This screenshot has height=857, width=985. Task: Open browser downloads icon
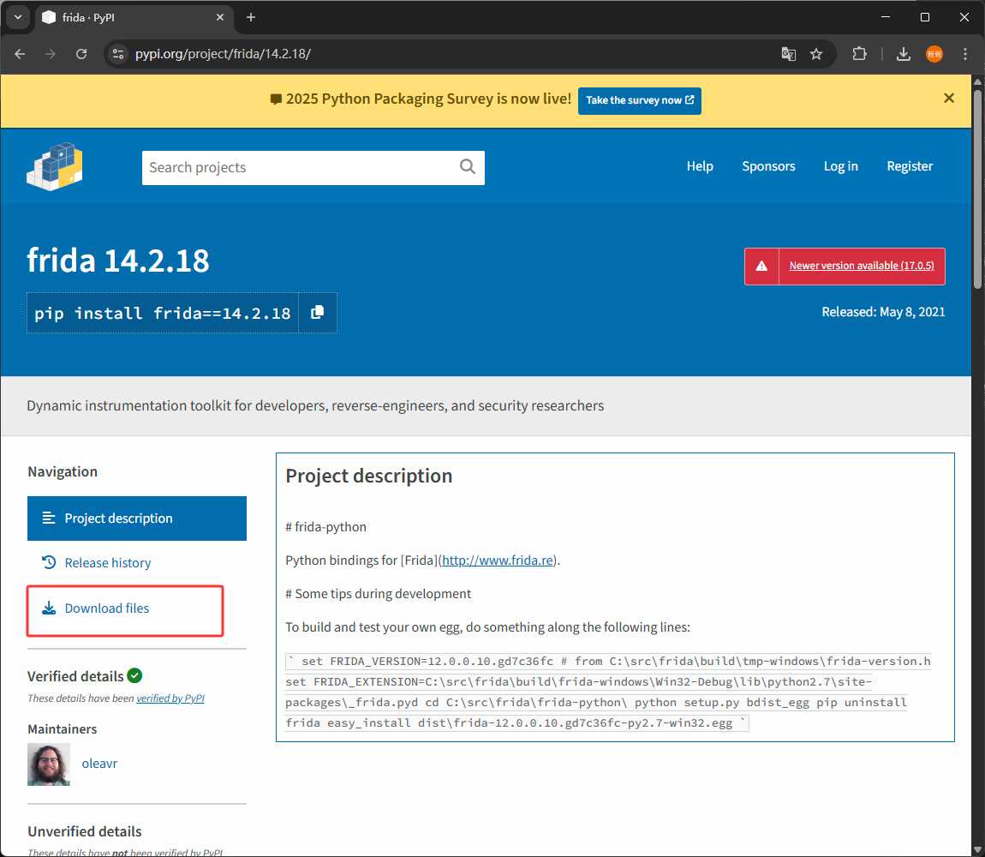(904, 54)
